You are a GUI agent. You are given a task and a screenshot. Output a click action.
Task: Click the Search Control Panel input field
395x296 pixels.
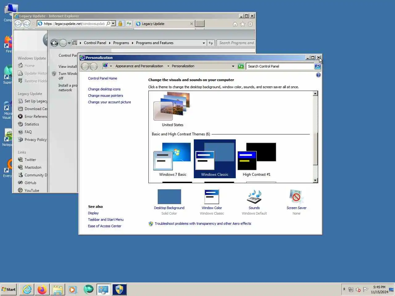(x=280, y=66)
